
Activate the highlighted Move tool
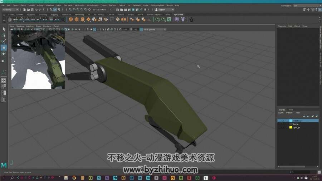click(x=4, y=48)
